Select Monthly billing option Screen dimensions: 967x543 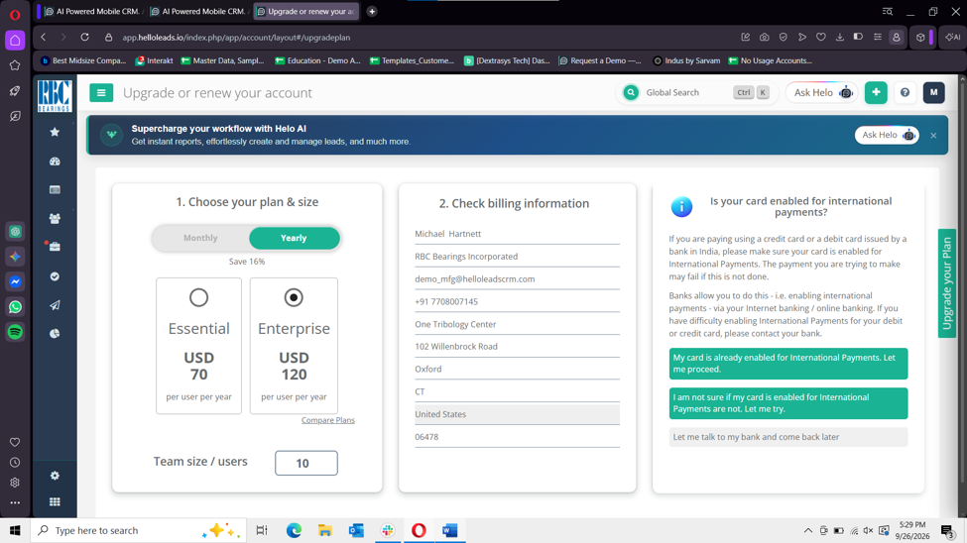[x=200, y=238]
